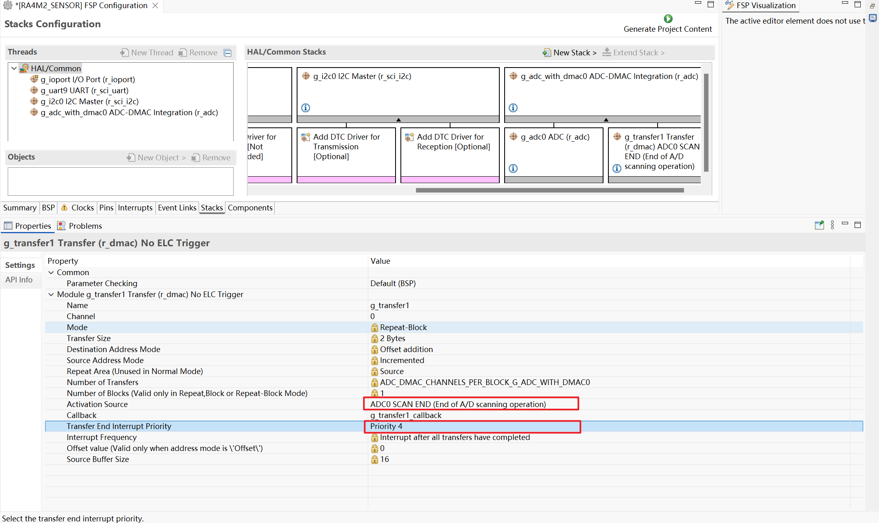Click the horizontal scrollbar in stacks view
Screen dimensions: 879x523
tap(549, 190)
